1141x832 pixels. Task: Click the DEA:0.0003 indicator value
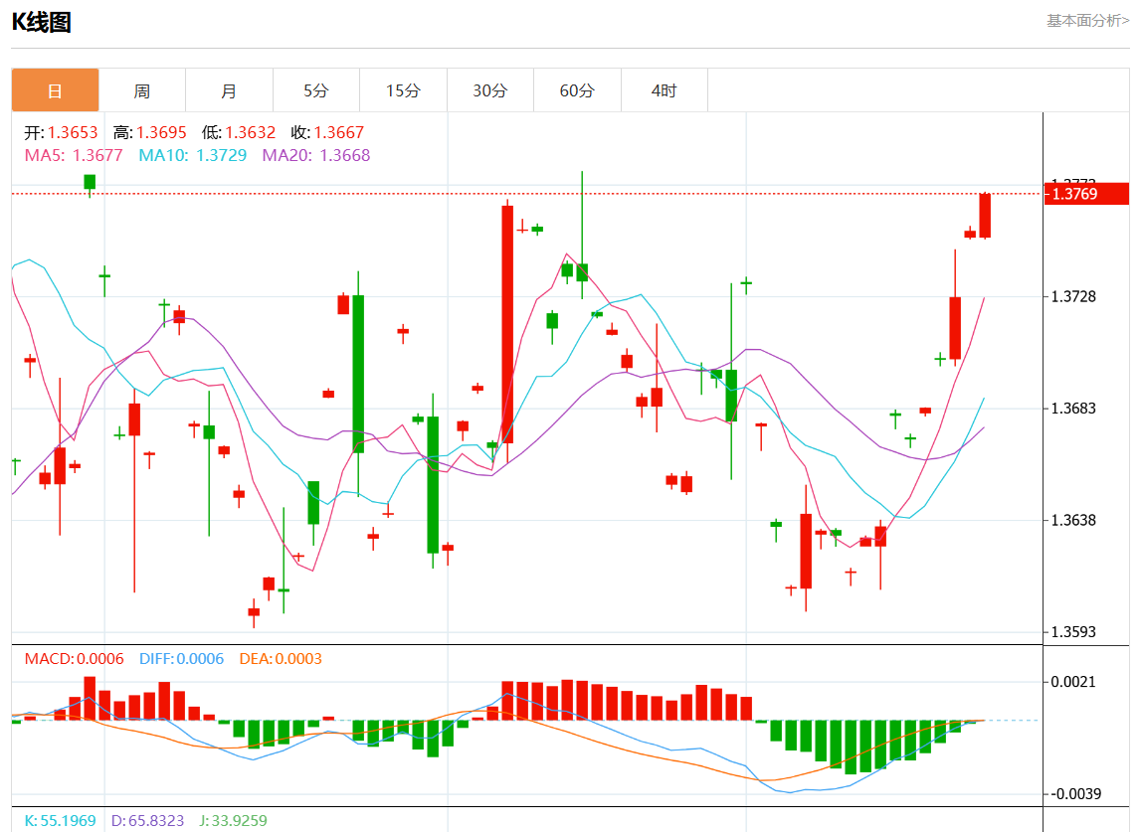click(281, 659)
